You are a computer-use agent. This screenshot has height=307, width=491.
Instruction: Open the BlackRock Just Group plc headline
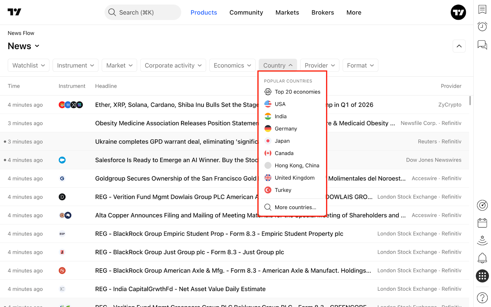[x=190, y=252]
